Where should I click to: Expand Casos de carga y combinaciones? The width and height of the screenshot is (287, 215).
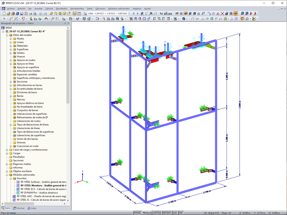point(7,150)
